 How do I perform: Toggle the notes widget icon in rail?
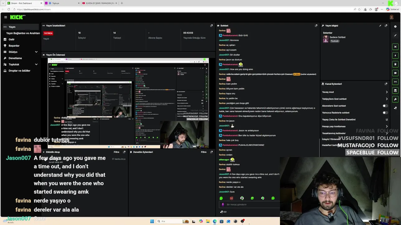pyautogui.click(x=395, y=64)
